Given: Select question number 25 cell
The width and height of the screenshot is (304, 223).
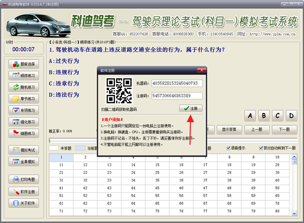Looking at the screenshot, I should click(157, 173).
